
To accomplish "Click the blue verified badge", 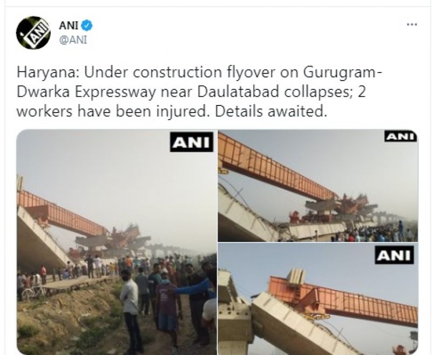I will click(87, 25).
